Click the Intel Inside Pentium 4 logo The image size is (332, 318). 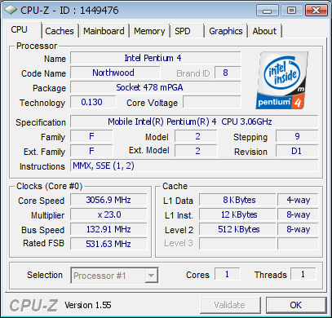(281, 80)
